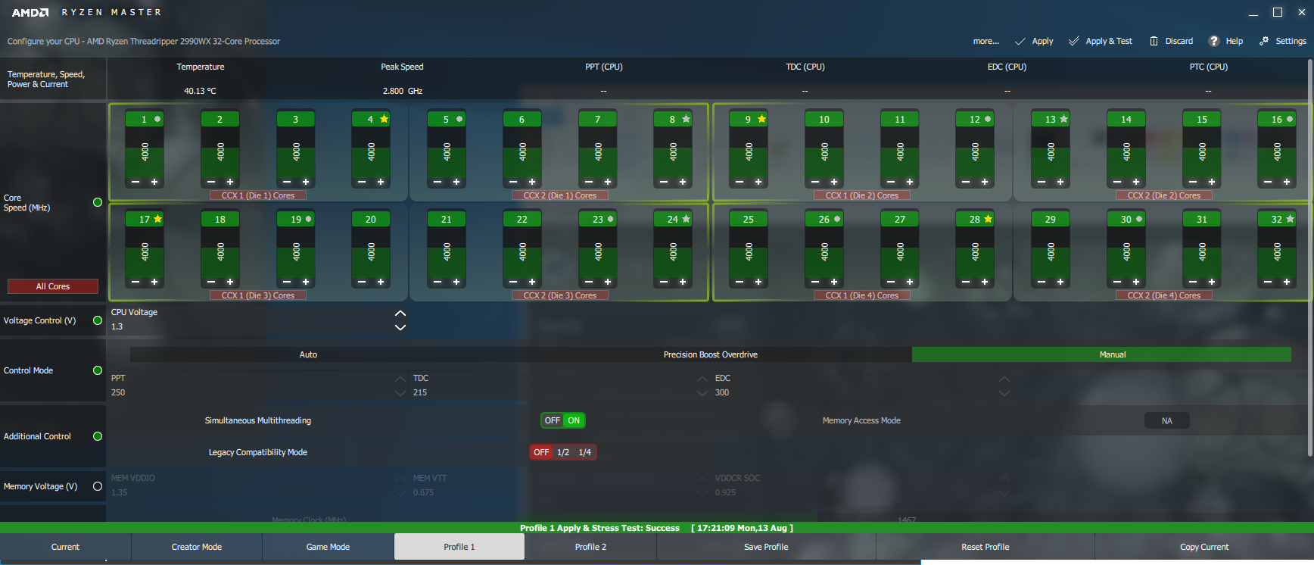The image size is (1314, 565).
Task: Toggle the Voltage Control section indicator
Action: coord(98,320)
